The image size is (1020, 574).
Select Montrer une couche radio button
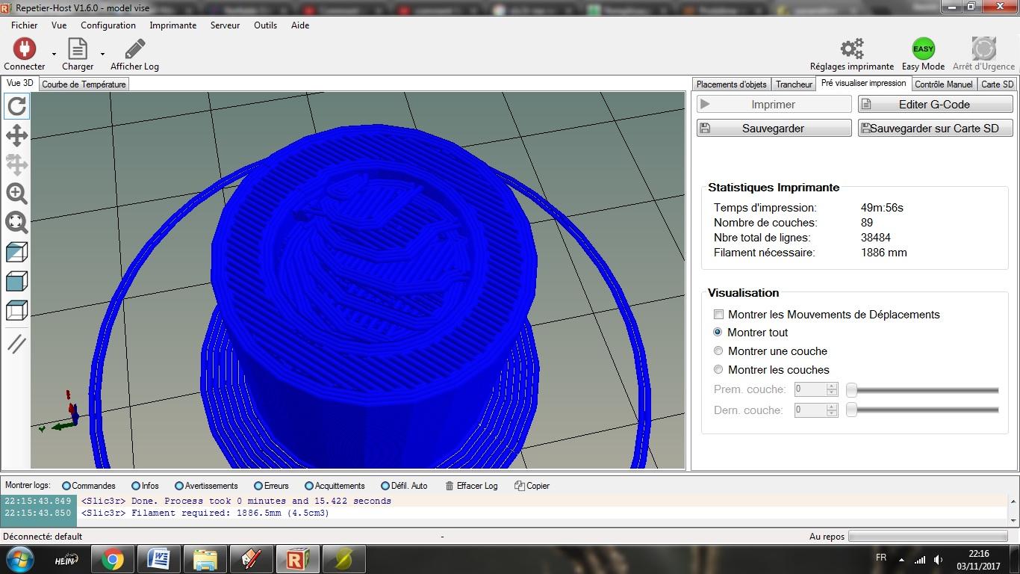point(718,351)
